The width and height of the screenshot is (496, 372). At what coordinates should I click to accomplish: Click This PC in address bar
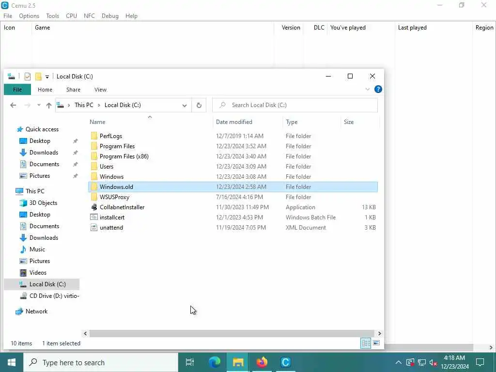(84, 105)
